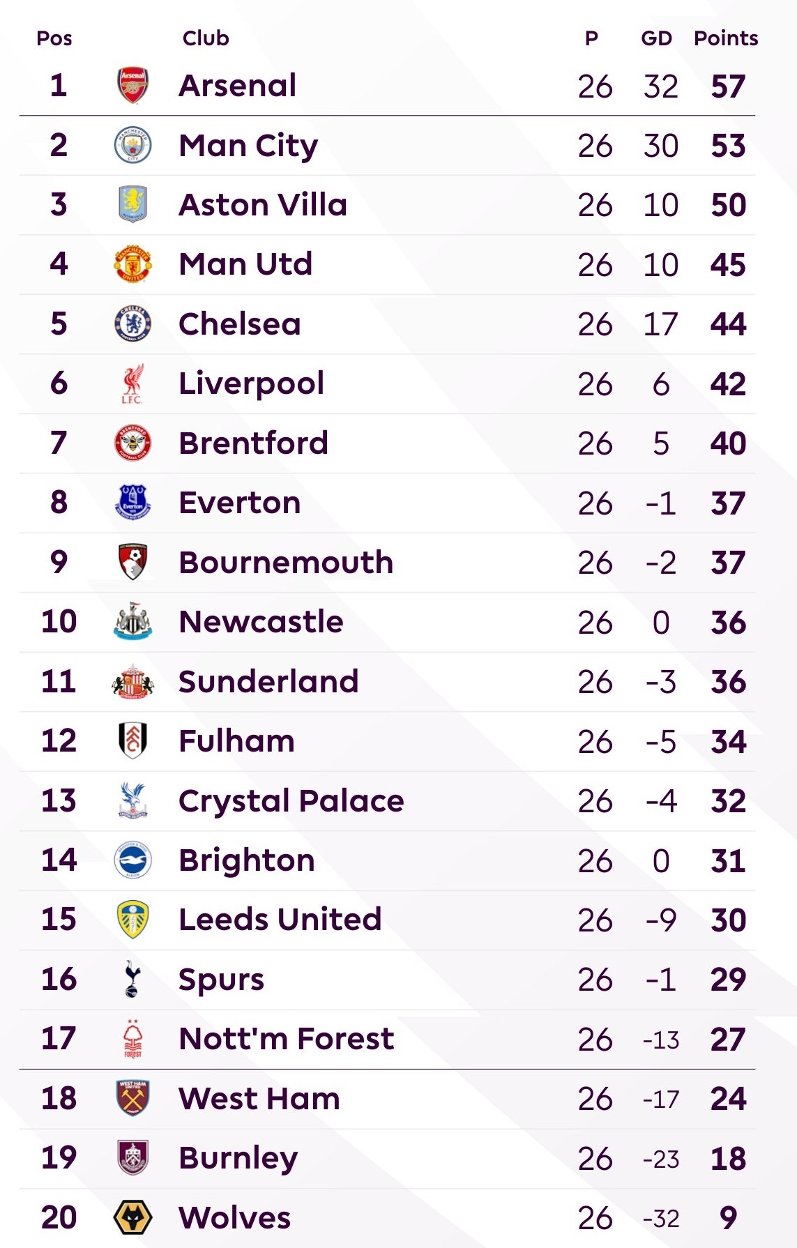This screenshot has height=1248, width=797.
Task: Open the Man Utd team name
Action: pyautogui.click(x=245, y=264)
